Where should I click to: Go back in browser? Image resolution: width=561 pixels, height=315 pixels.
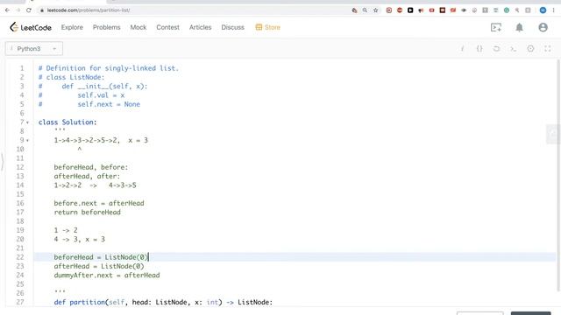[8, 10]
